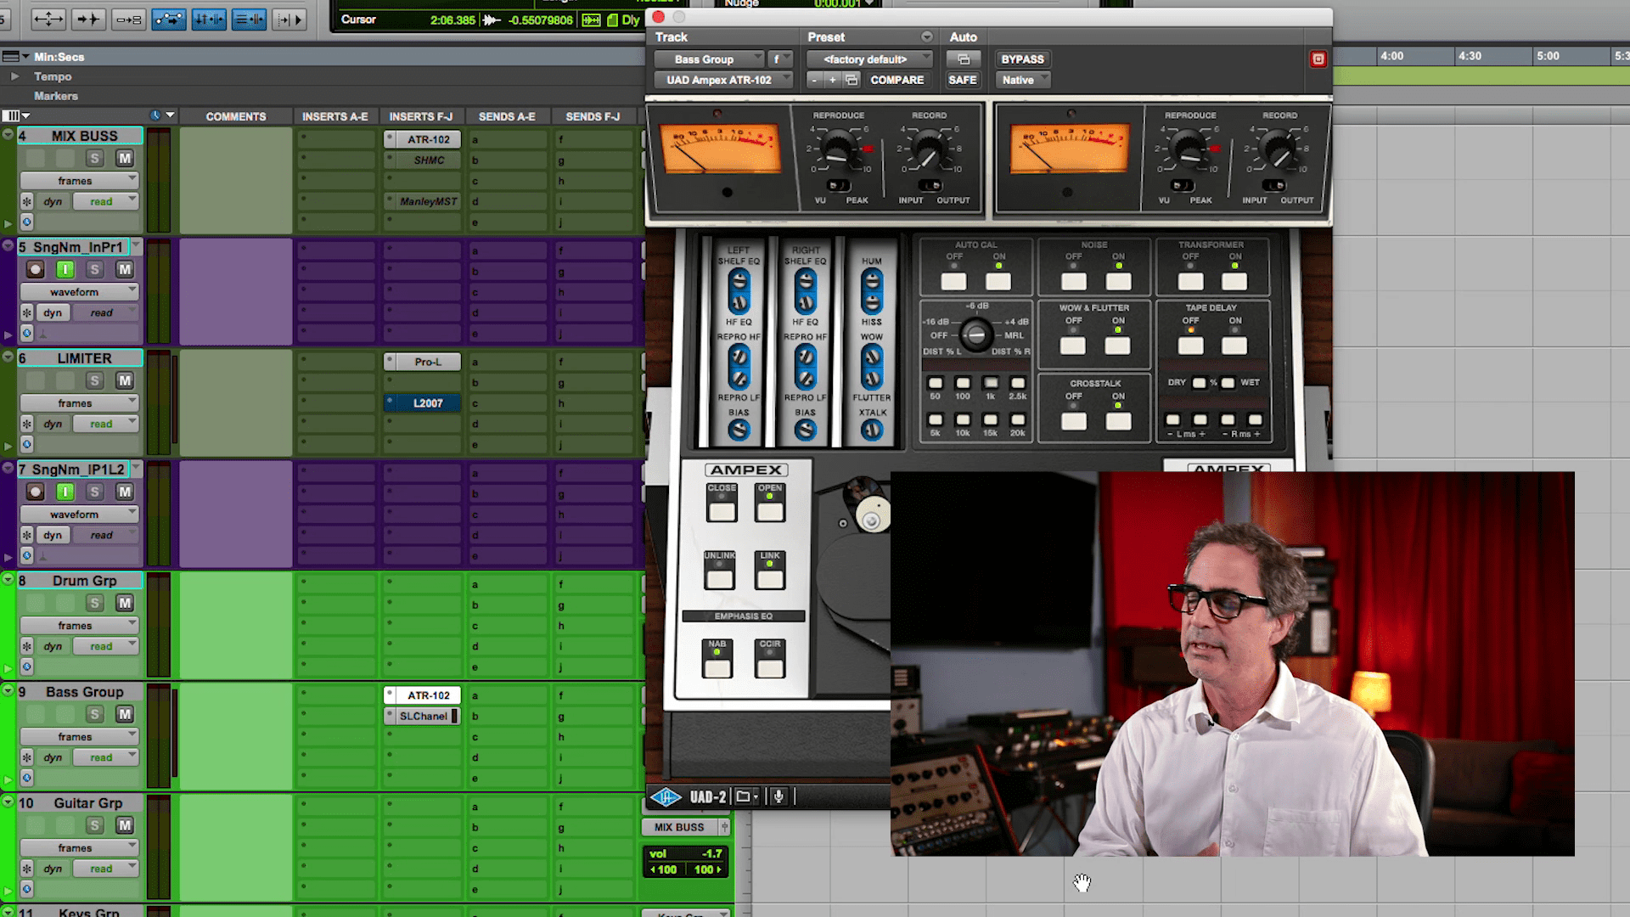The width and height of the screenshot is (1630, 917).
Task: Mute the Drum Grp track
Action: [125, 604]
